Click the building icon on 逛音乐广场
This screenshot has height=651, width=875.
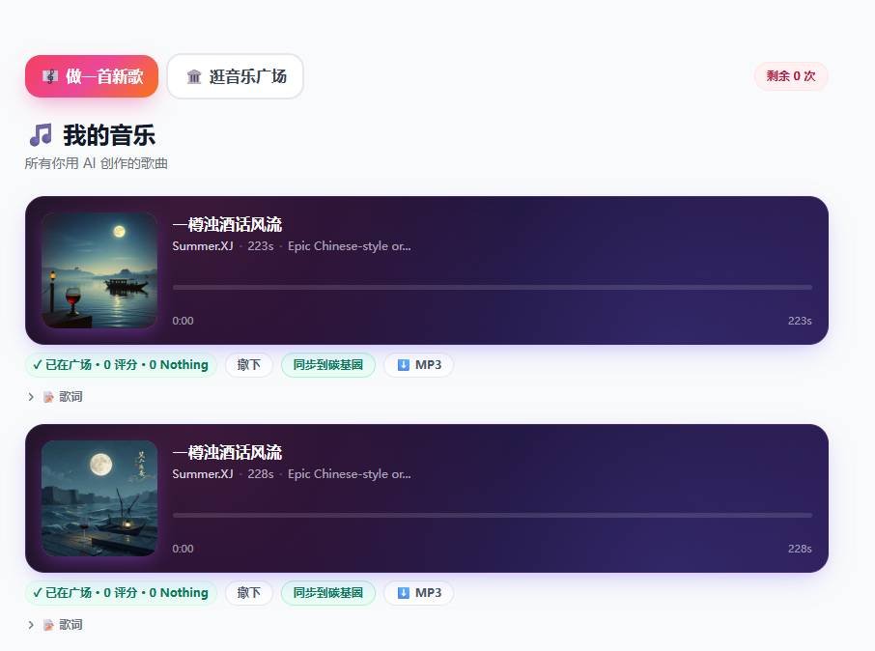194,76
